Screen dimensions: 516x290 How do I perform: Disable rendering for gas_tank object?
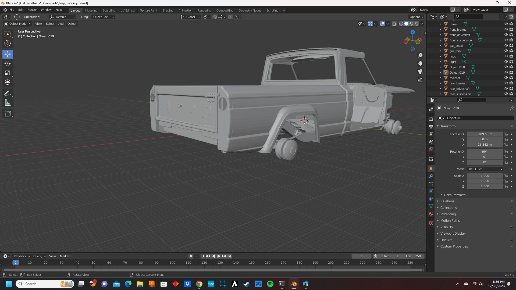tap(511, 51)
